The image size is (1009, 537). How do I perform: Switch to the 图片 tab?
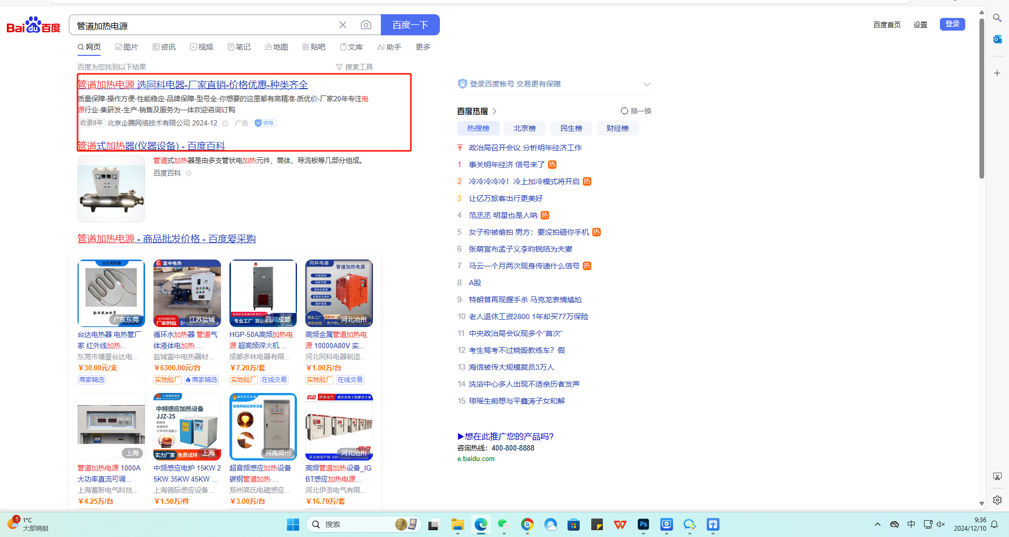(x=127, y=47)
